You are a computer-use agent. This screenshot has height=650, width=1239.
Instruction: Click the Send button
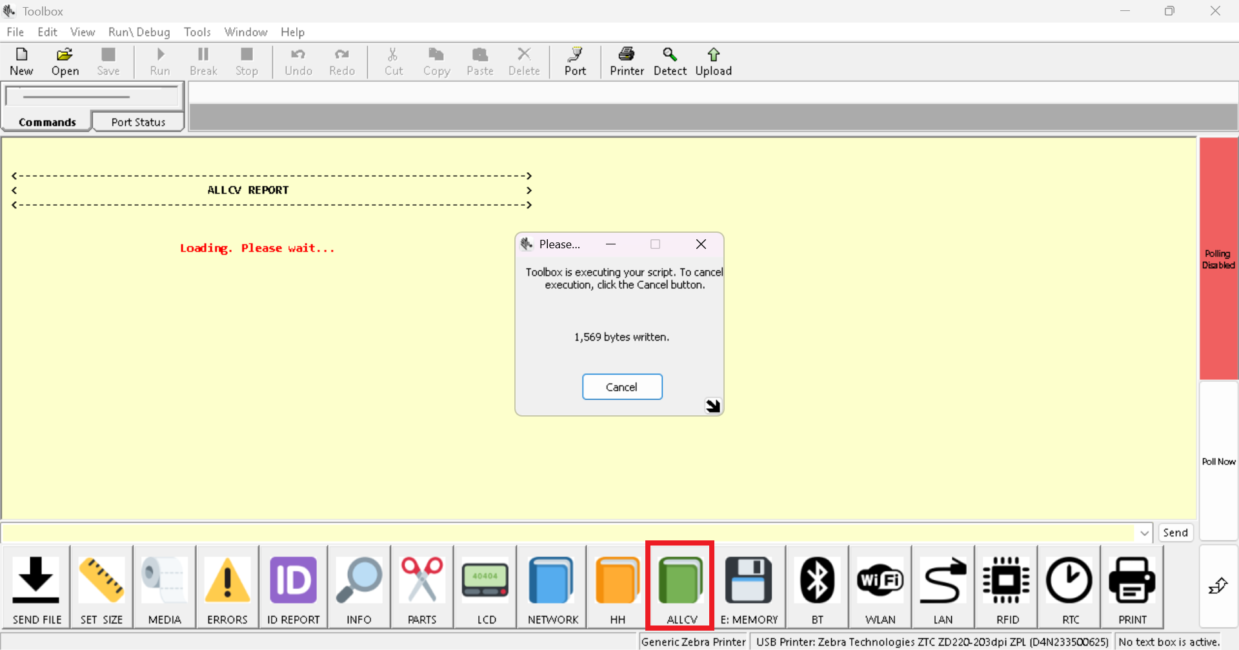pos(1175,533)
